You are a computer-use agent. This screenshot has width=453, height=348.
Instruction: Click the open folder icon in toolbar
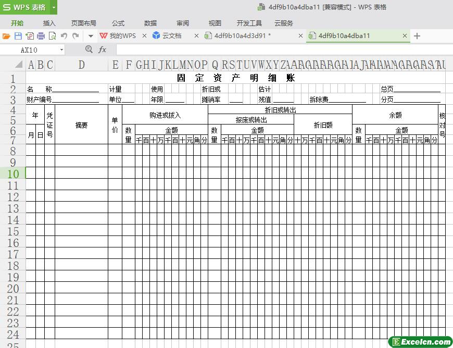[6, 36]
